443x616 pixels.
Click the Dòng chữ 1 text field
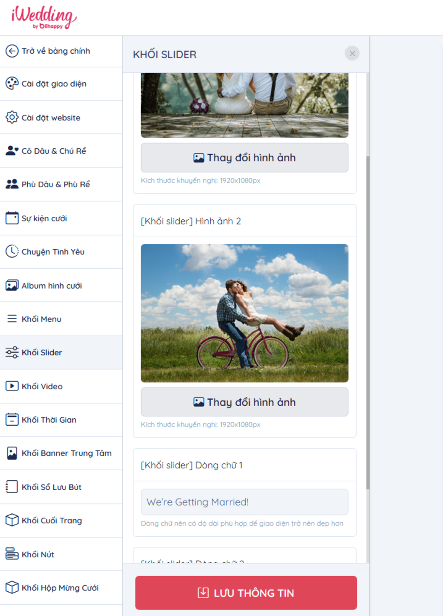click(244, 502)
